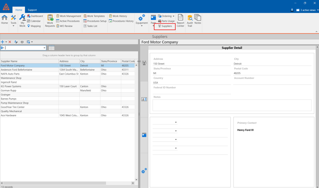The width and height of the screenshot is (319, 188).
Task: Open Active Procedures
Action: pyautogui.click(x=68, y=21)
